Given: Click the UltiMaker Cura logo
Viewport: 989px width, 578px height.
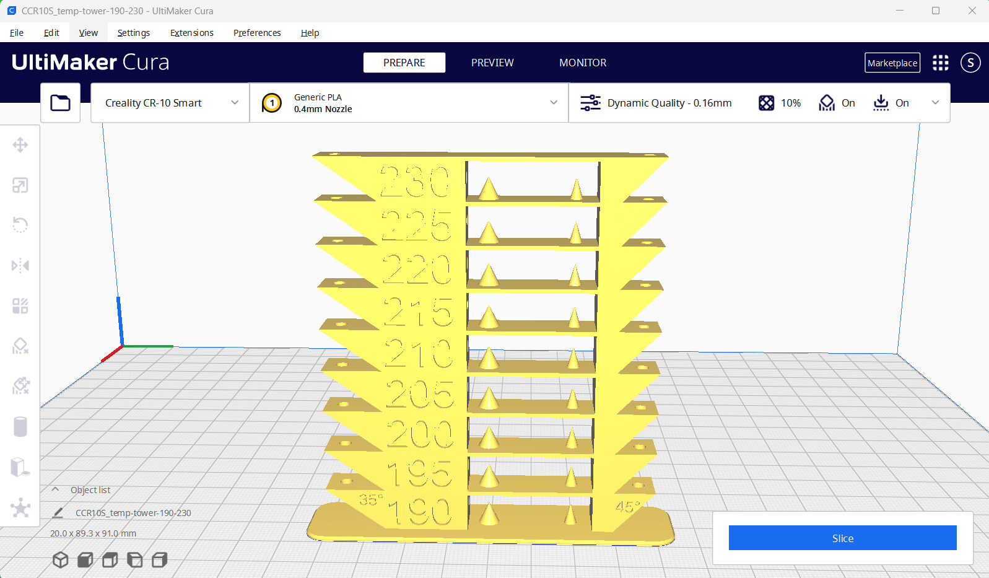Looking at the screenshot, I should click(x=90, y=62).
